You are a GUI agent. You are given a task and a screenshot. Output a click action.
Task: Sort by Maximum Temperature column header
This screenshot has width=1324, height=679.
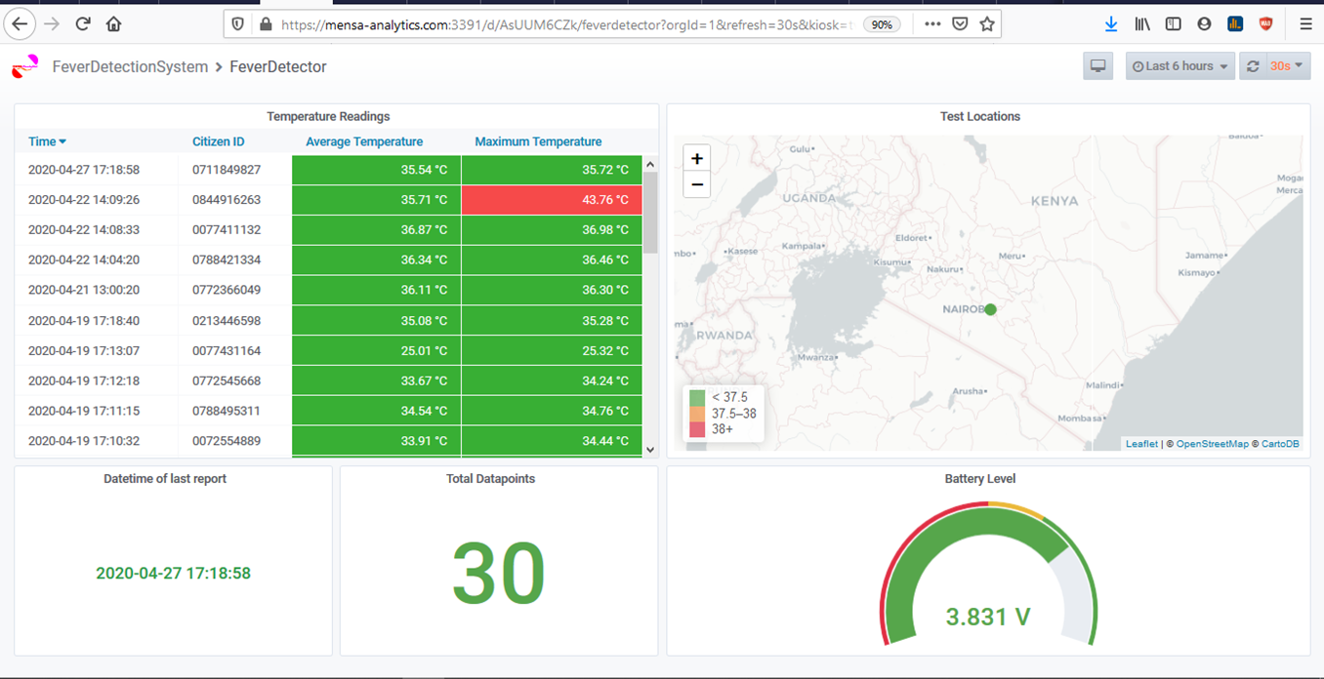(538, 141)
